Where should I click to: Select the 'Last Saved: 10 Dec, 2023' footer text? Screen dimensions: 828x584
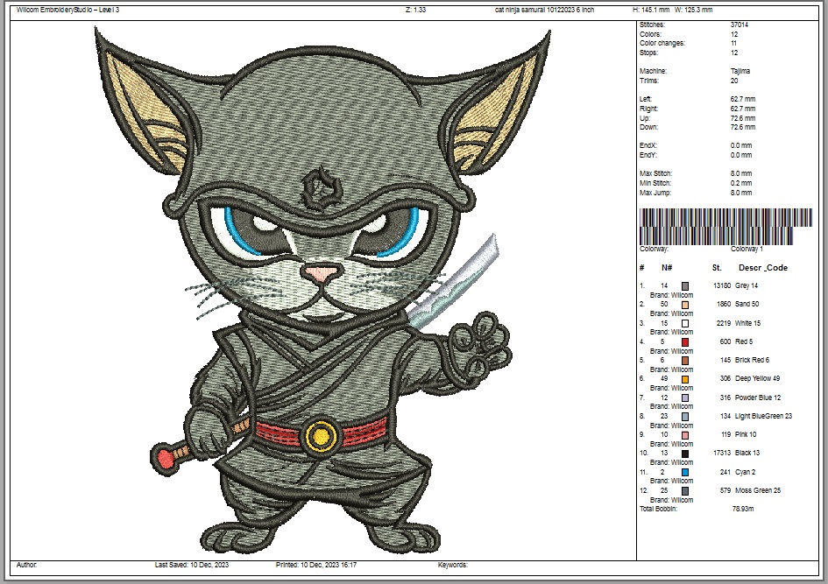pyautogui.click(x=192, y=565)
